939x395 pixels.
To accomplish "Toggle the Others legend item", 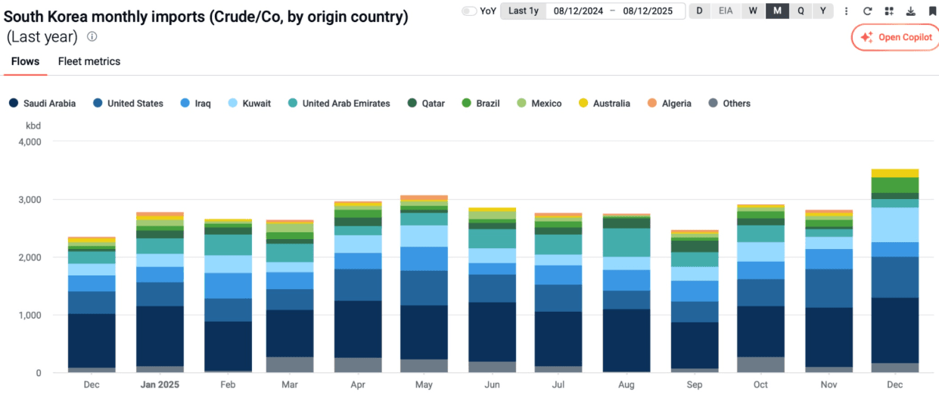I will (x=729, y=104).
